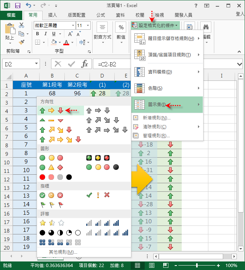
Task: Click the Decrease font size icon
Action: click(78, 34)
